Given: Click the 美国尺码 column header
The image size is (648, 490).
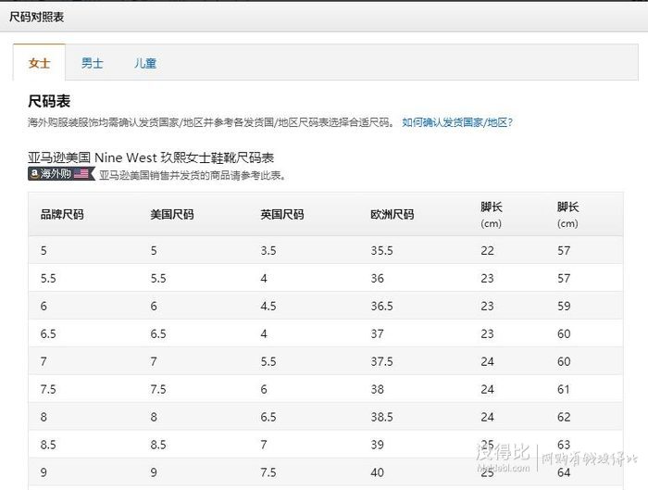Looking at the screenshot, I should coord(172,215).
